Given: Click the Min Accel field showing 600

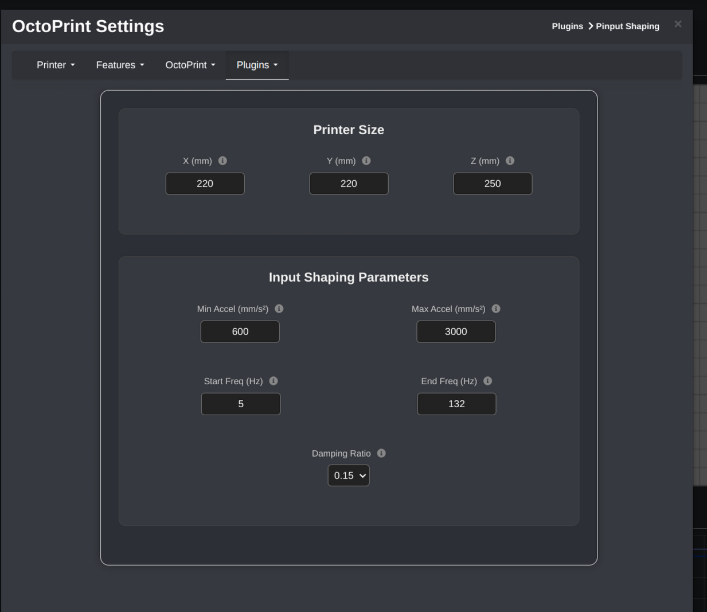Looking at the screenshot, I should tap(240, 332).
